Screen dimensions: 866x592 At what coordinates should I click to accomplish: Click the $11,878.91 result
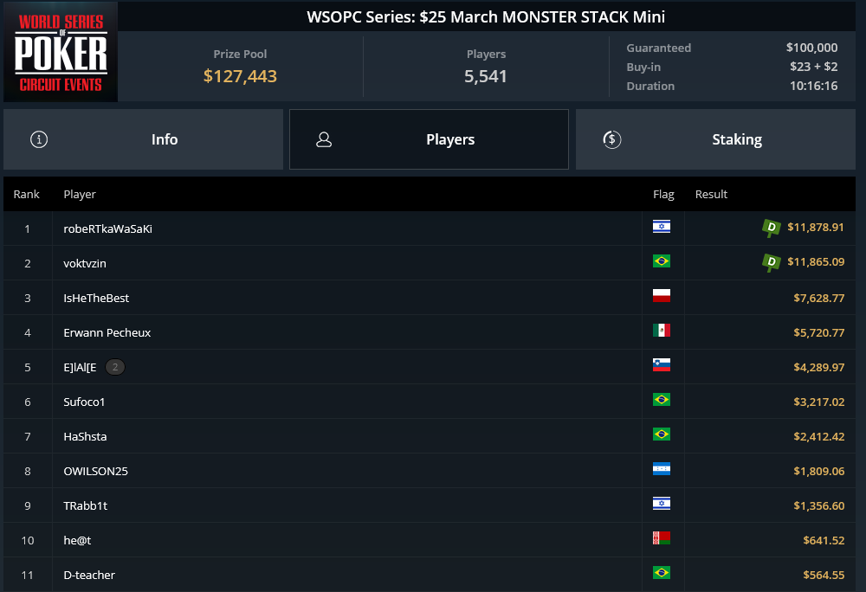816,228
